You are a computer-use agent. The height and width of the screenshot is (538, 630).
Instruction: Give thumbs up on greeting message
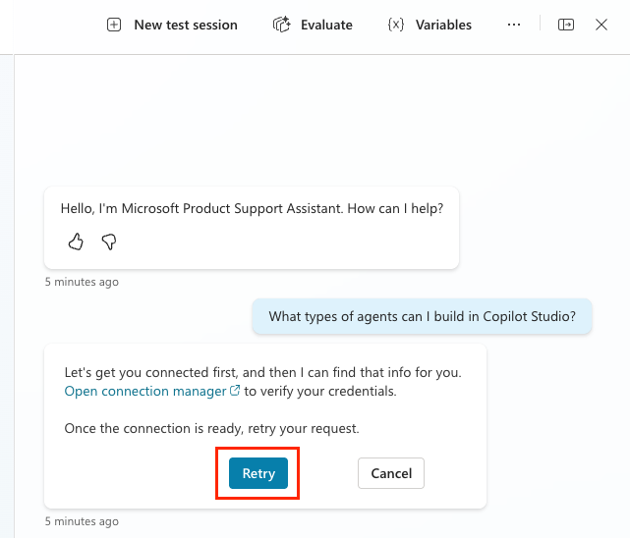pos(76,242)
